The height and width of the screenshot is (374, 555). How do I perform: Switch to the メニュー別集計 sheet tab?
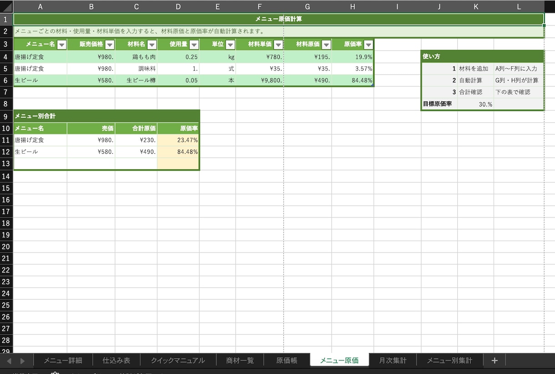pos(449,360)
